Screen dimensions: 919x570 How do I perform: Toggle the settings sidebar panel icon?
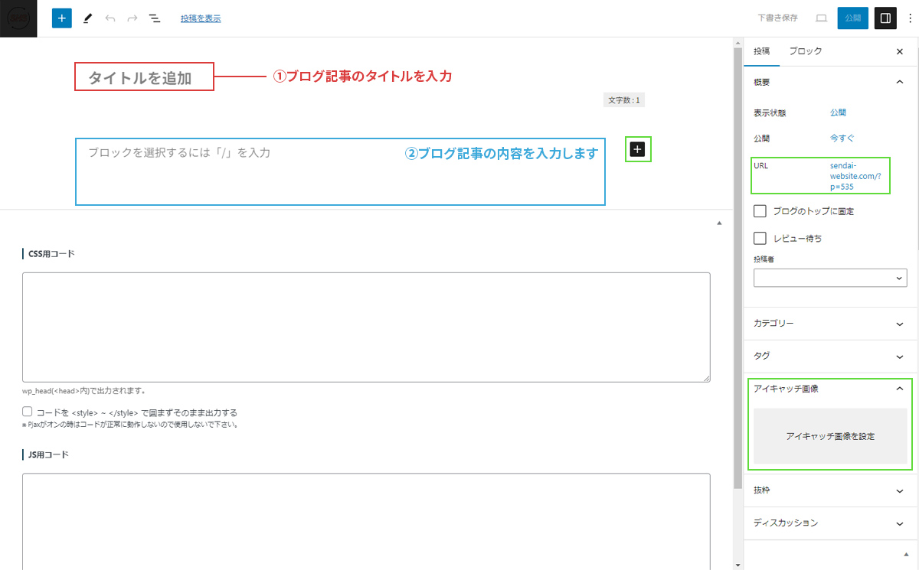coord(885,18)
